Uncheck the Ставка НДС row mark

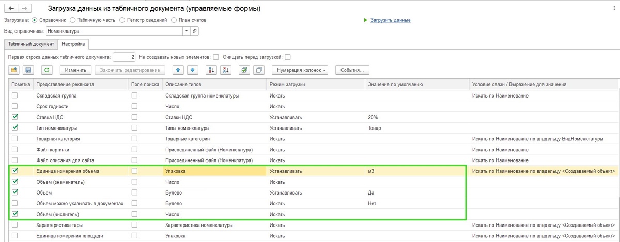[x=15, y=117]
